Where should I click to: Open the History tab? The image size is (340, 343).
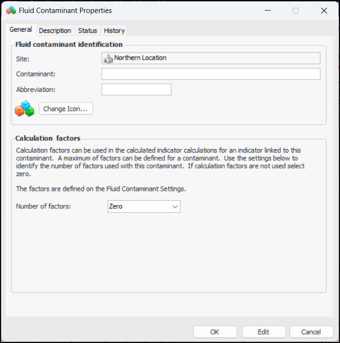click(x=114, y=31)
